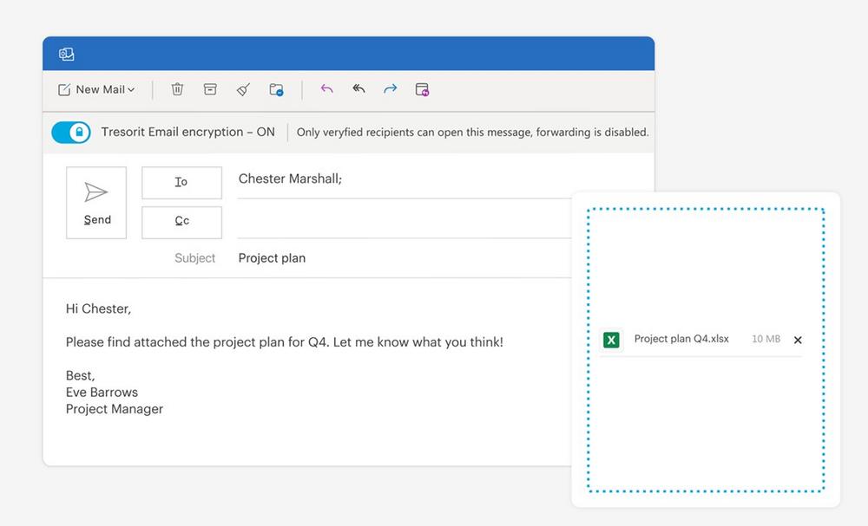Remove the Project plan Q4.xlsx attachment
This screenshot has width=868, height=526.
(x=798, y=340)
